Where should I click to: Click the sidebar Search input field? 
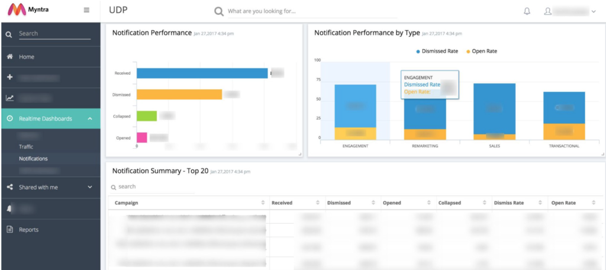[54, 34]
